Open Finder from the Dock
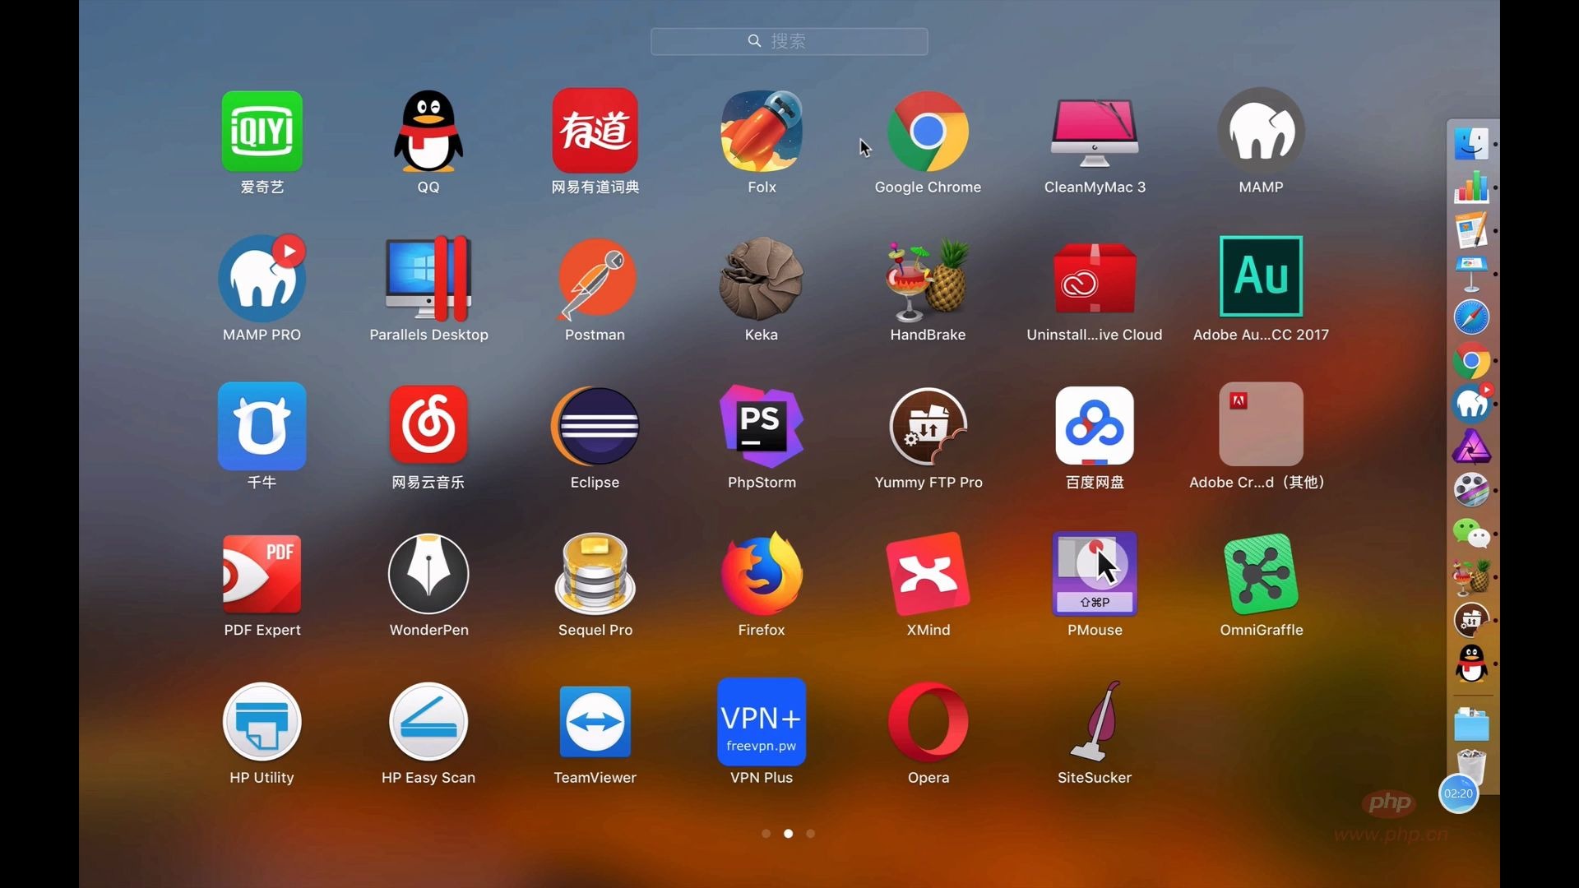Screen dimensions: 1579x888 [1471, 144]
